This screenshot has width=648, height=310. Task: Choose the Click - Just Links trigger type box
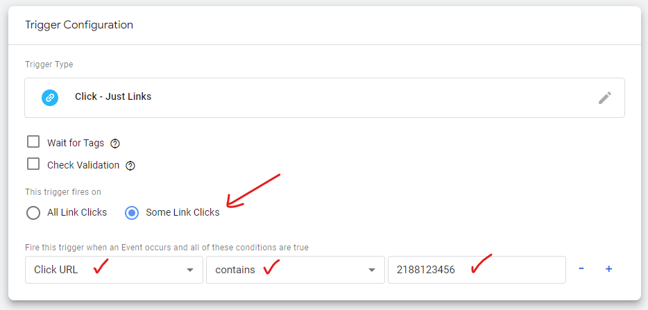(x=325, y=98)
